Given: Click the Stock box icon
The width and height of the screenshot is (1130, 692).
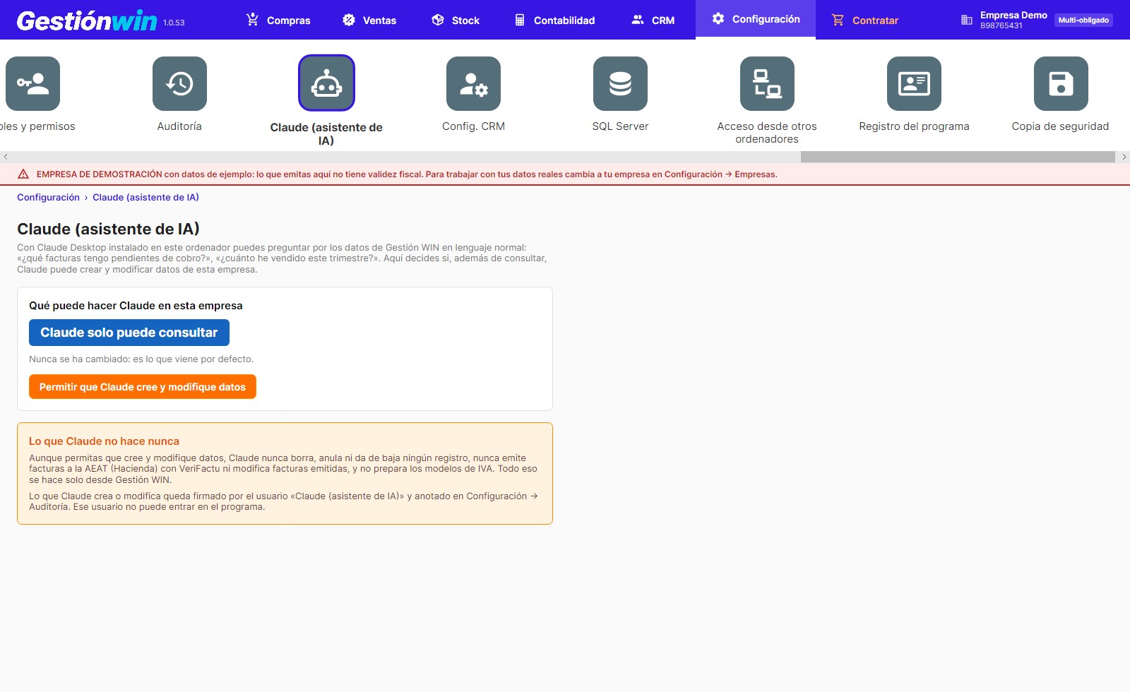Looking at the screenshot, I should point(438,20).
